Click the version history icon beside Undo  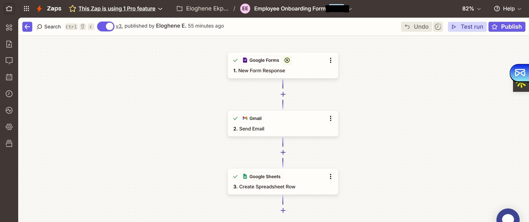[x=438, y=27]
